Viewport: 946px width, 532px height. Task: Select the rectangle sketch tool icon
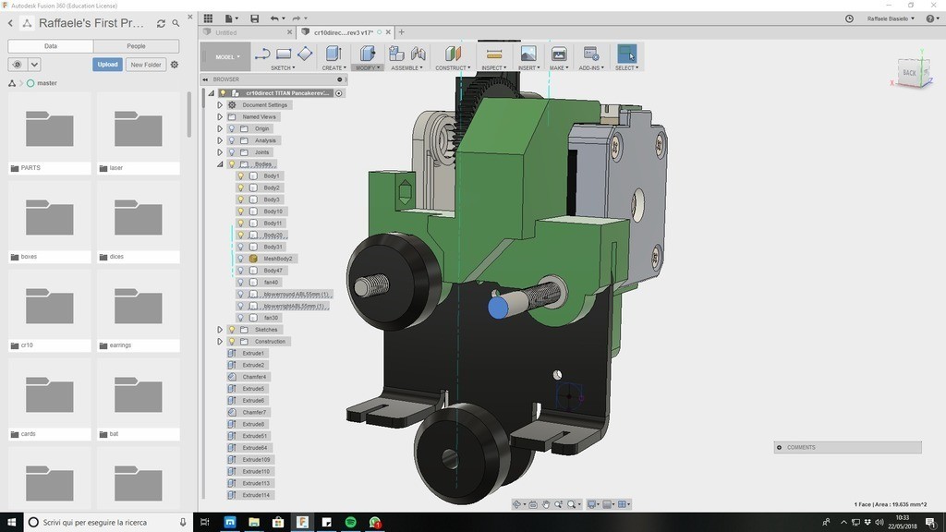(284, 54)
